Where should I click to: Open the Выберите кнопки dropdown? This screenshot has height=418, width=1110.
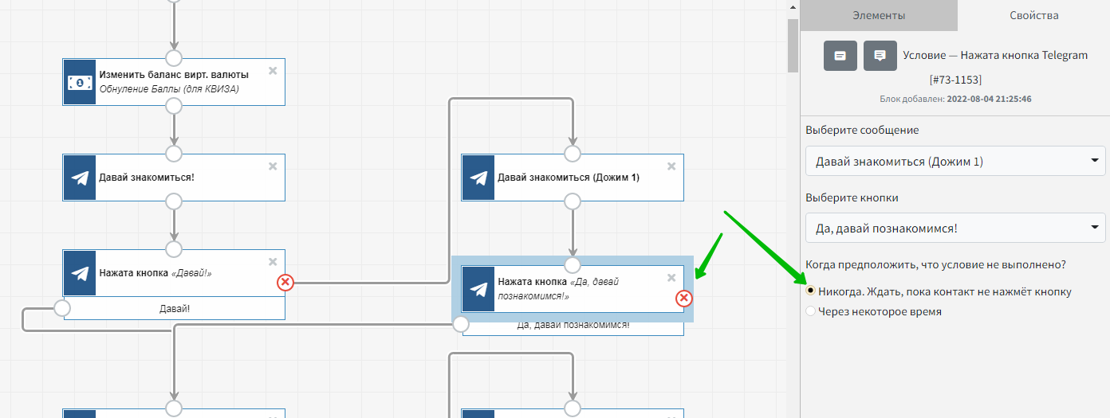coord(955,229)
